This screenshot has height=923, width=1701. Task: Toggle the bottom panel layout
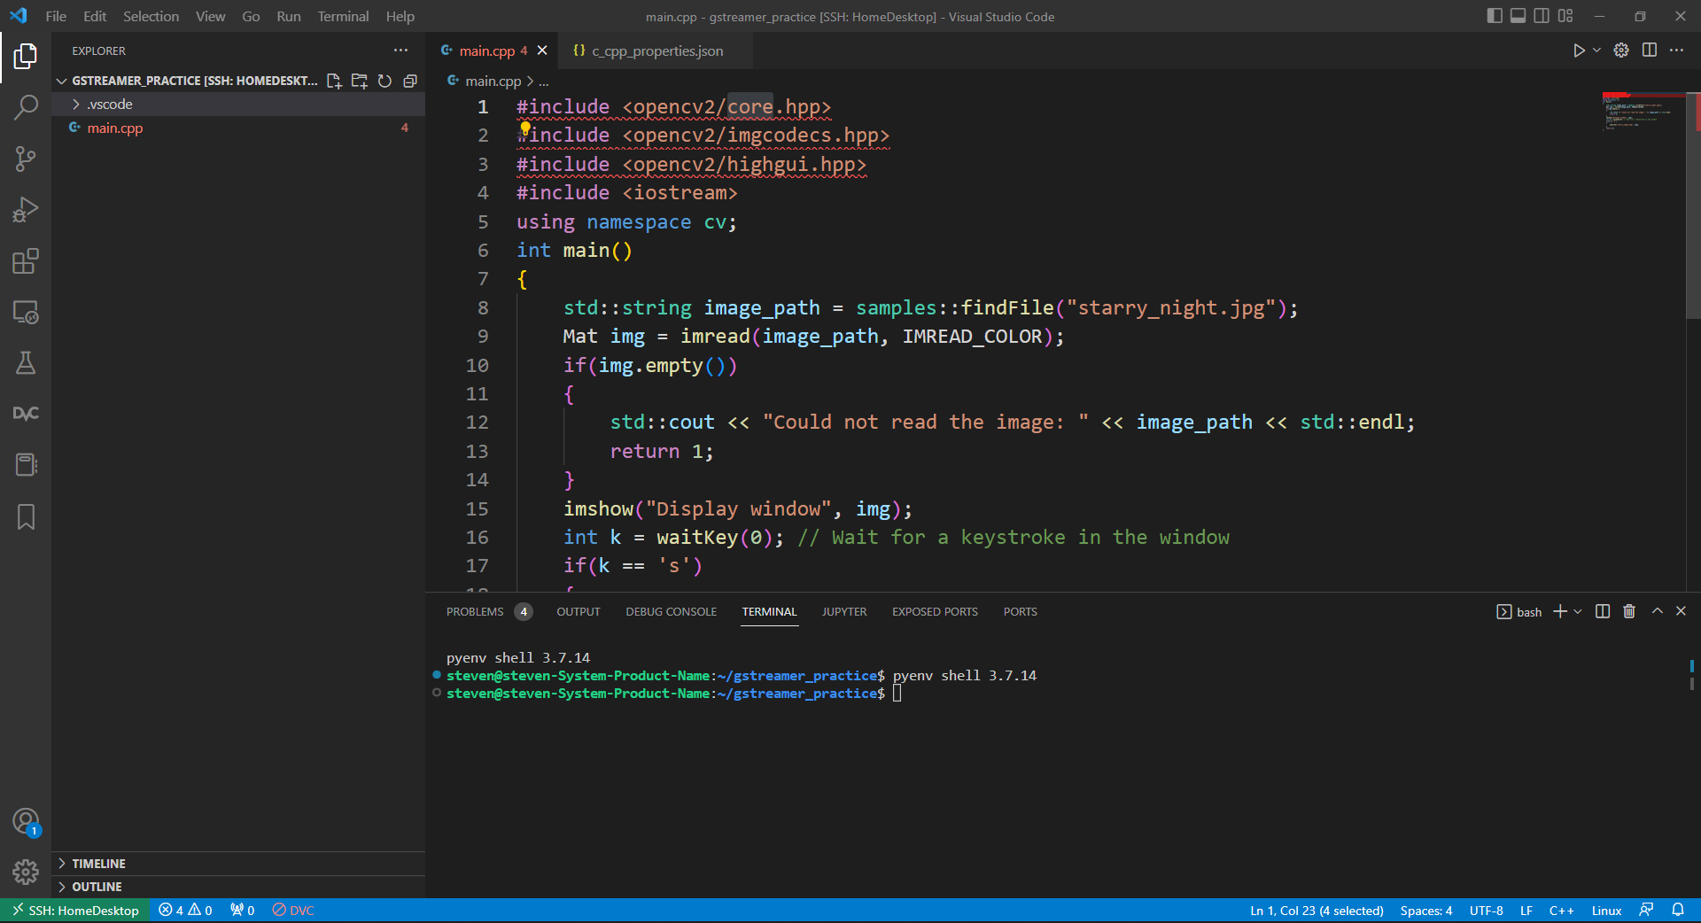[x=1518, y=16]
